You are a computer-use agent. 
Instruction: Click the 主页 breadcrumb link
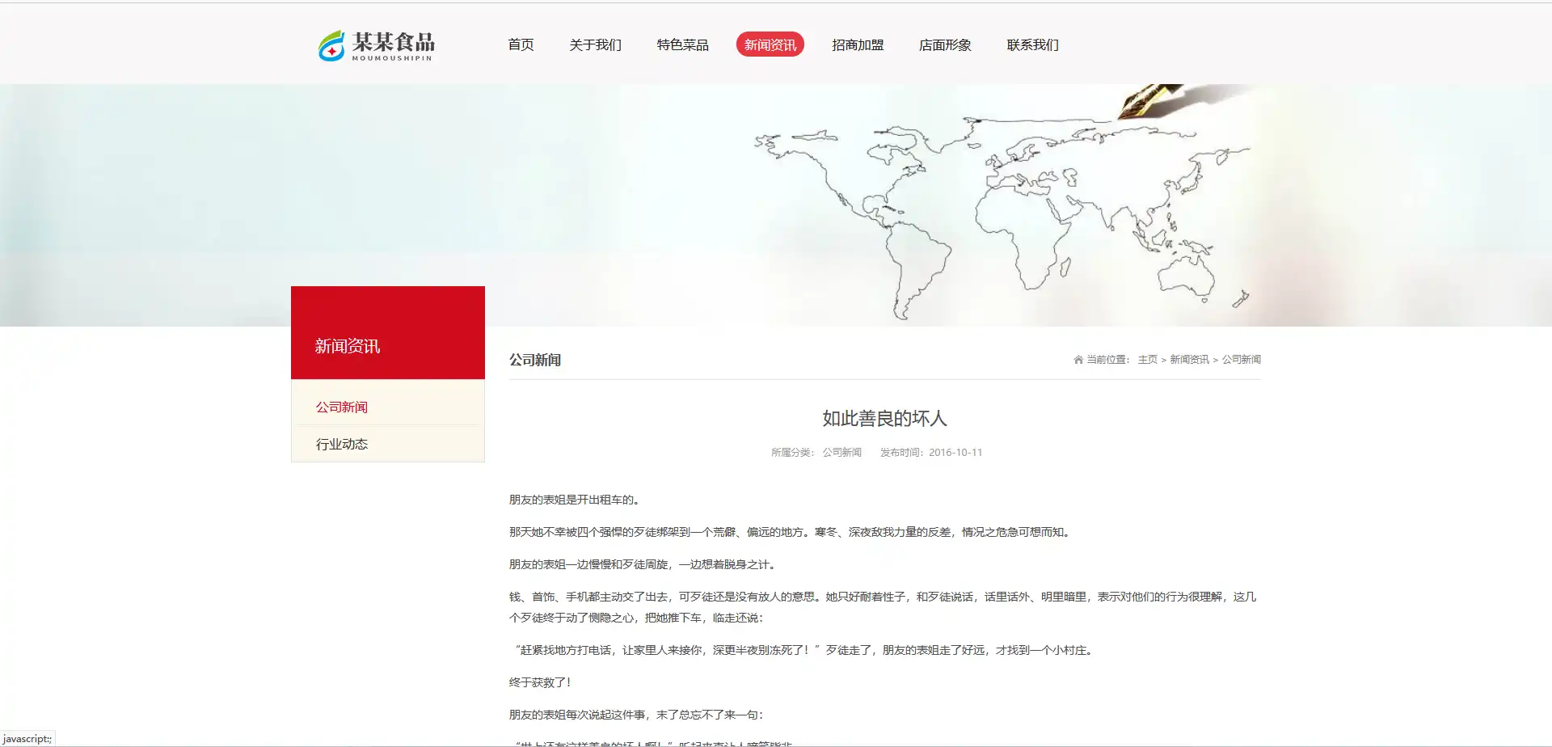click(x=1148, y=360)
